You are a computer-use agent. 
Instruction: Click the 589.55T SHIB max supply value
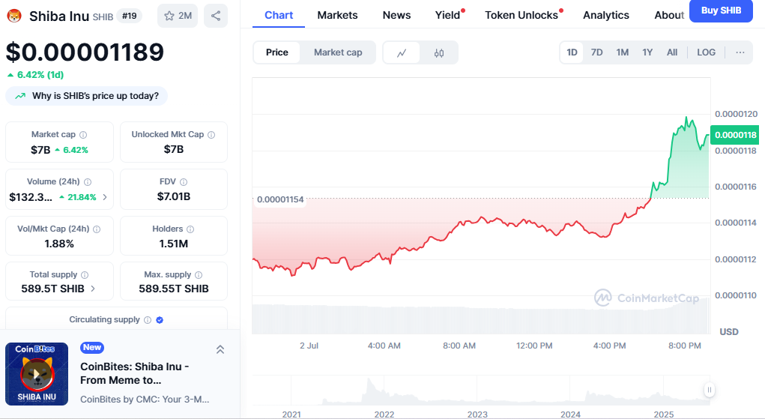pyautogui.click(x=174, y=289)
